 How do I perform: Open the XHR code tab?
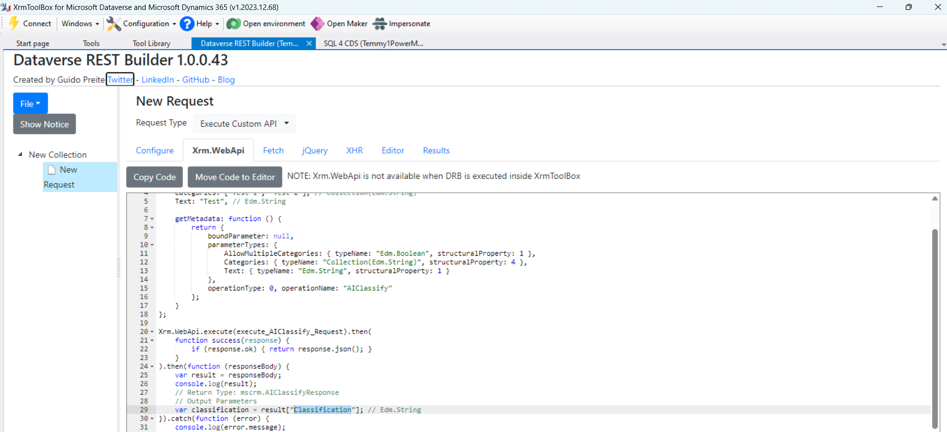click(x=354, y=150)
